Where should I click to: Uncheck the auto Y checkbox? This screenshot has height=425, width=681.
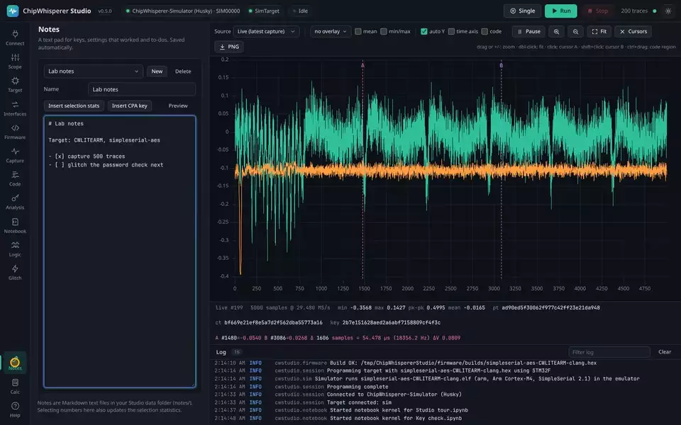pos(424,32)
